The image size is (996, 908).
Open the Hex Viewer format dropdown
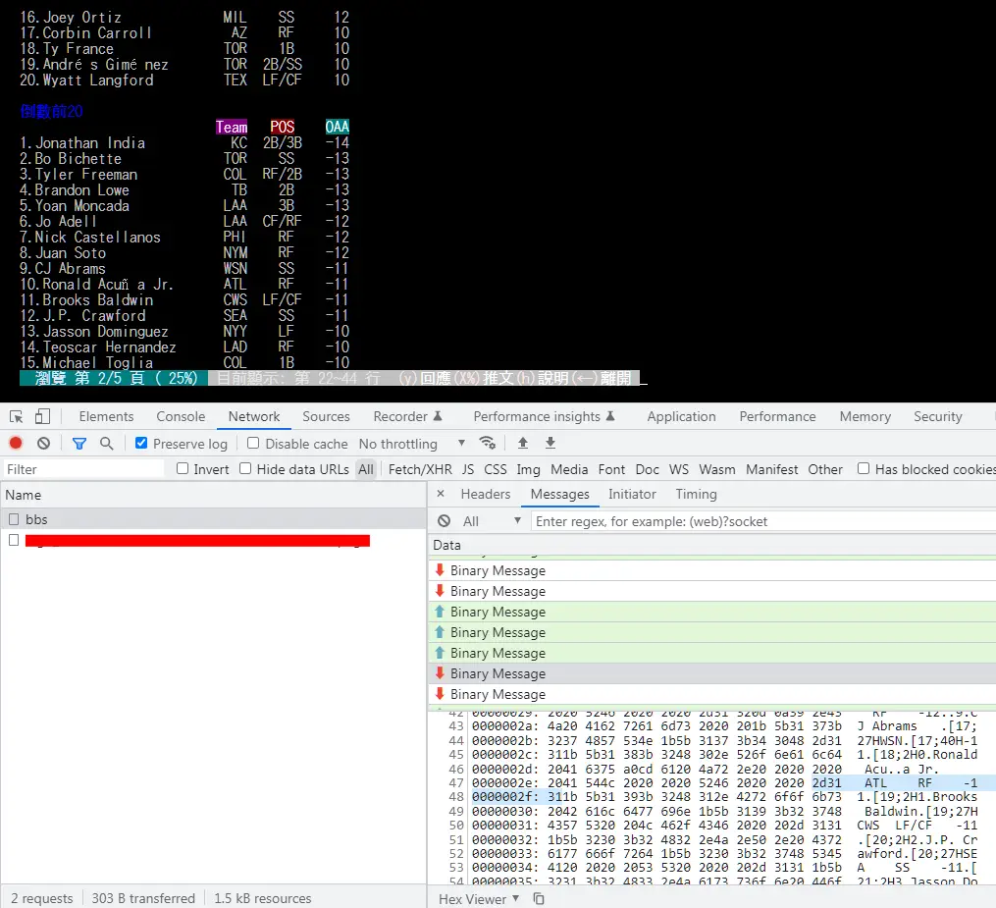tap(479, 899)
